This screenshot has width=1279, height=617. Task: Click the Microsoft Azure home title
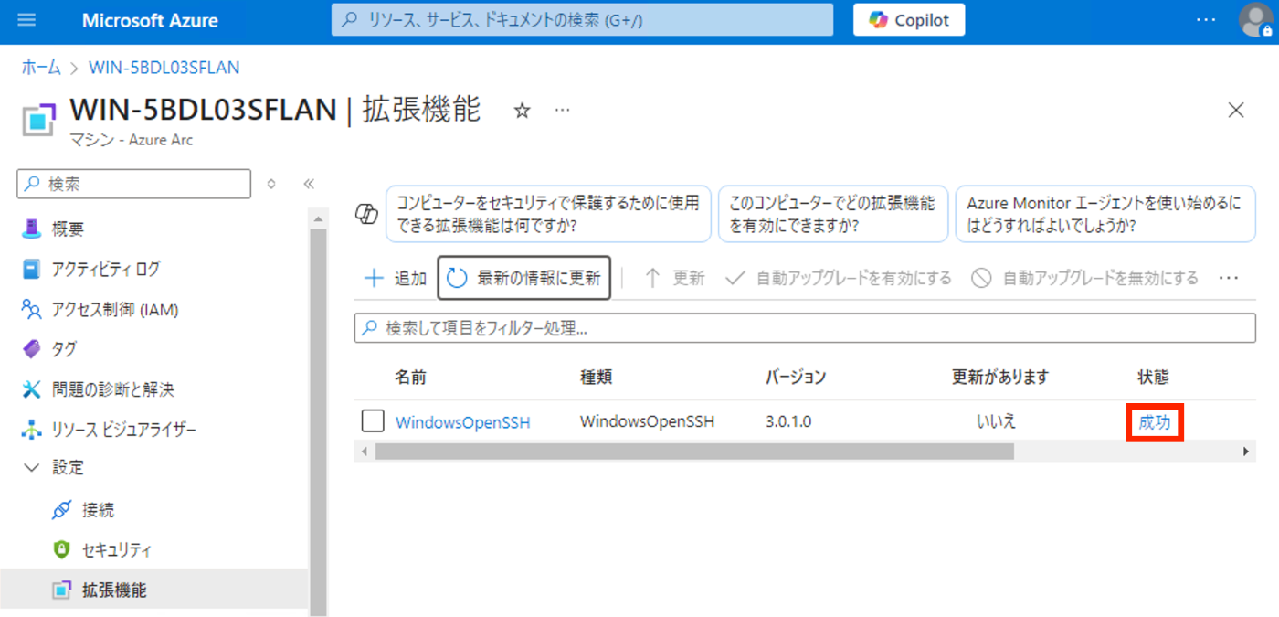tap(150, 20)
